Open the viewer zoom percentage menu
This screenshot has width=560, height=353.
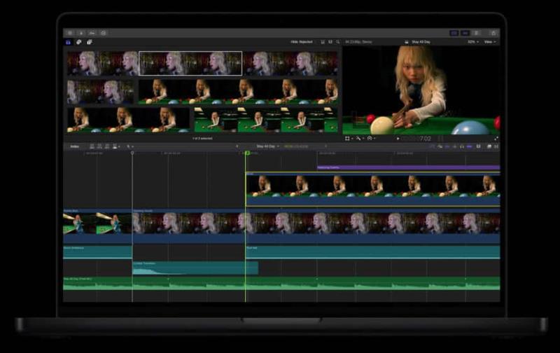pyautogui.click(x=473, y=42)
